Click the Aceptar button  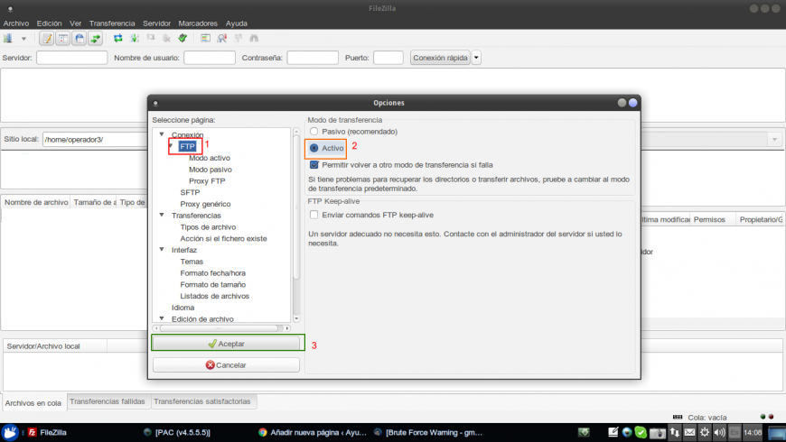click(x=226, y=344)
